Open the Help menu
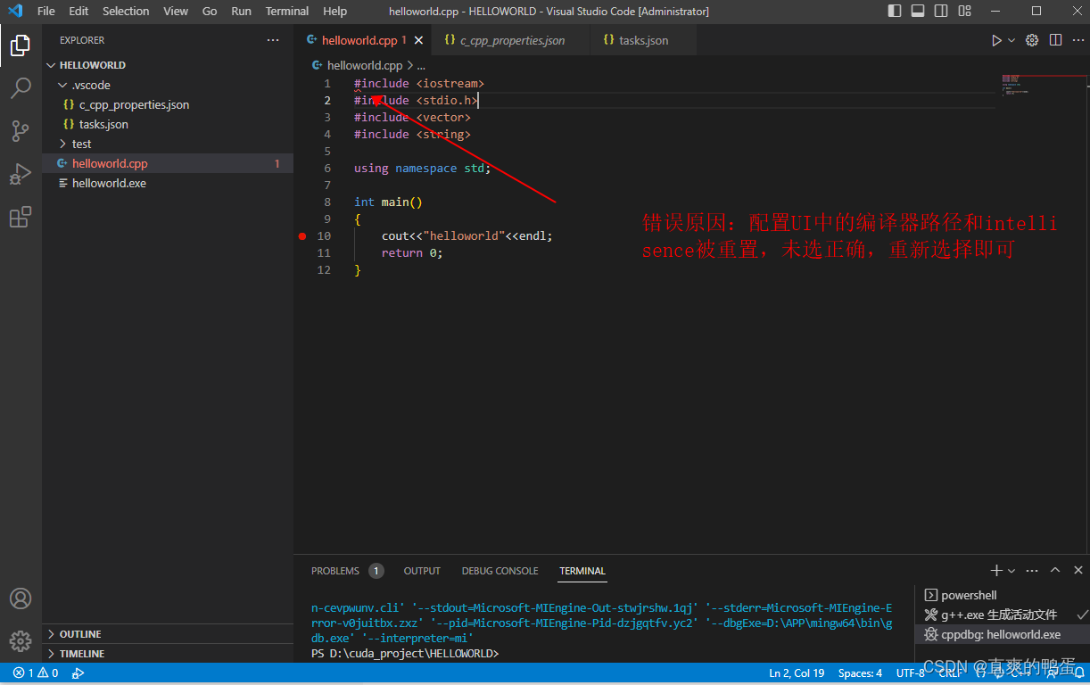The width and height of the screenshot is (1090, 685). pos(335,12)
